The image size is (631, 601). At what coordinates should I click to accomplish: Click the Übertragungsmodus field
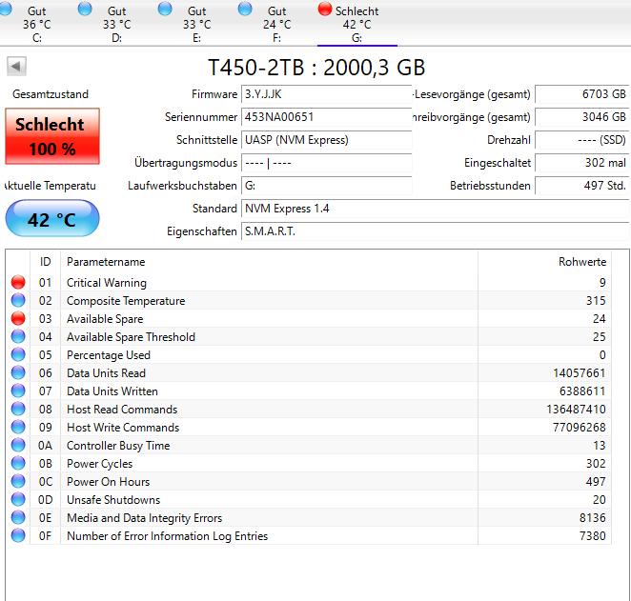tap(326, 163)
